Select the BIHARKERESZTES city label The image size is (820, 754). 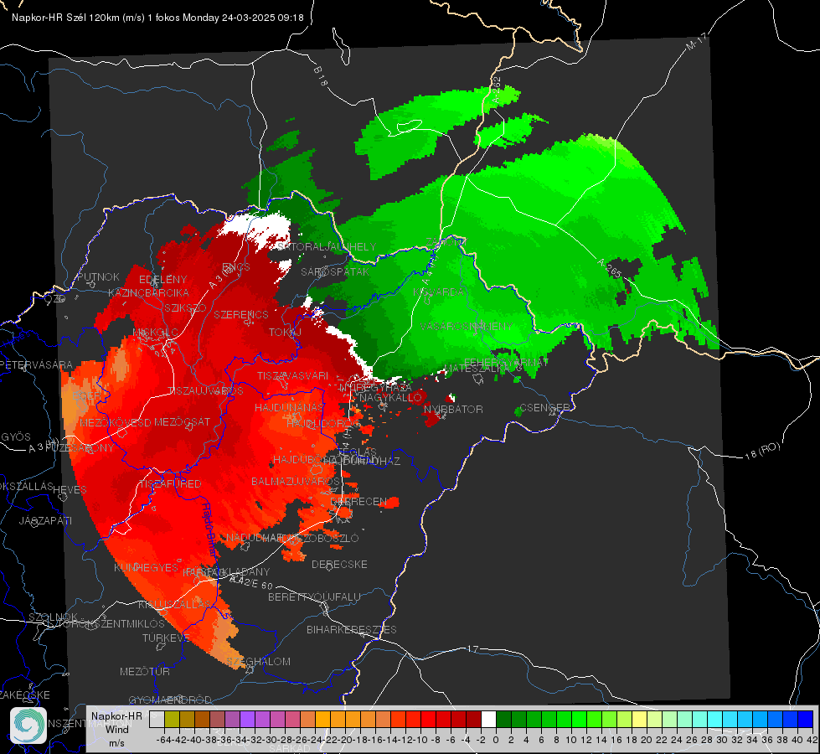(x=352, y=629)
